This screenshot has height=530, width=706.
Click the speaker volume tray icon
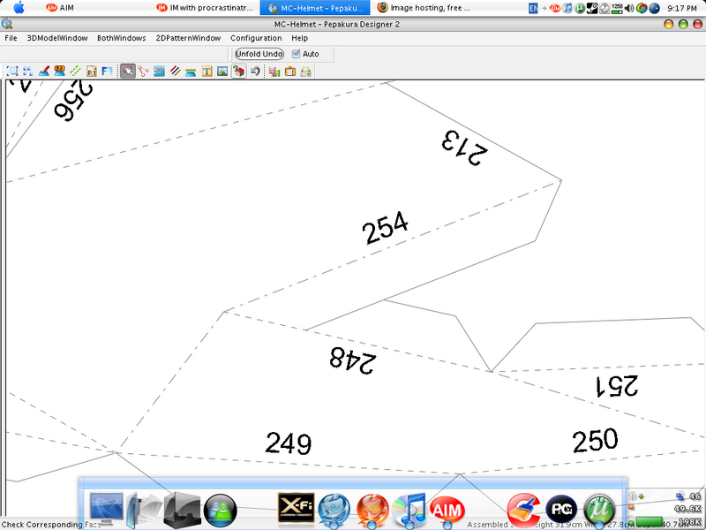(x=629, y=8)
